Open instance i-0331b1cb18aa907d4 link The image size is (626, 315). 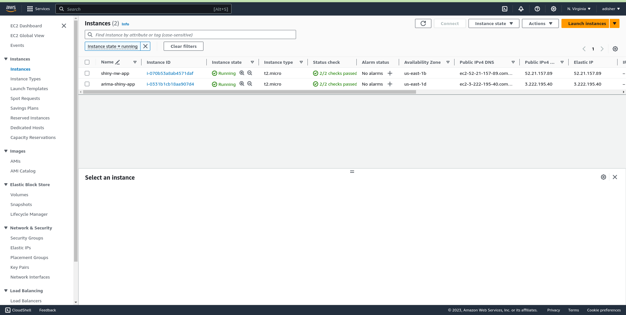tap(170, 84)
